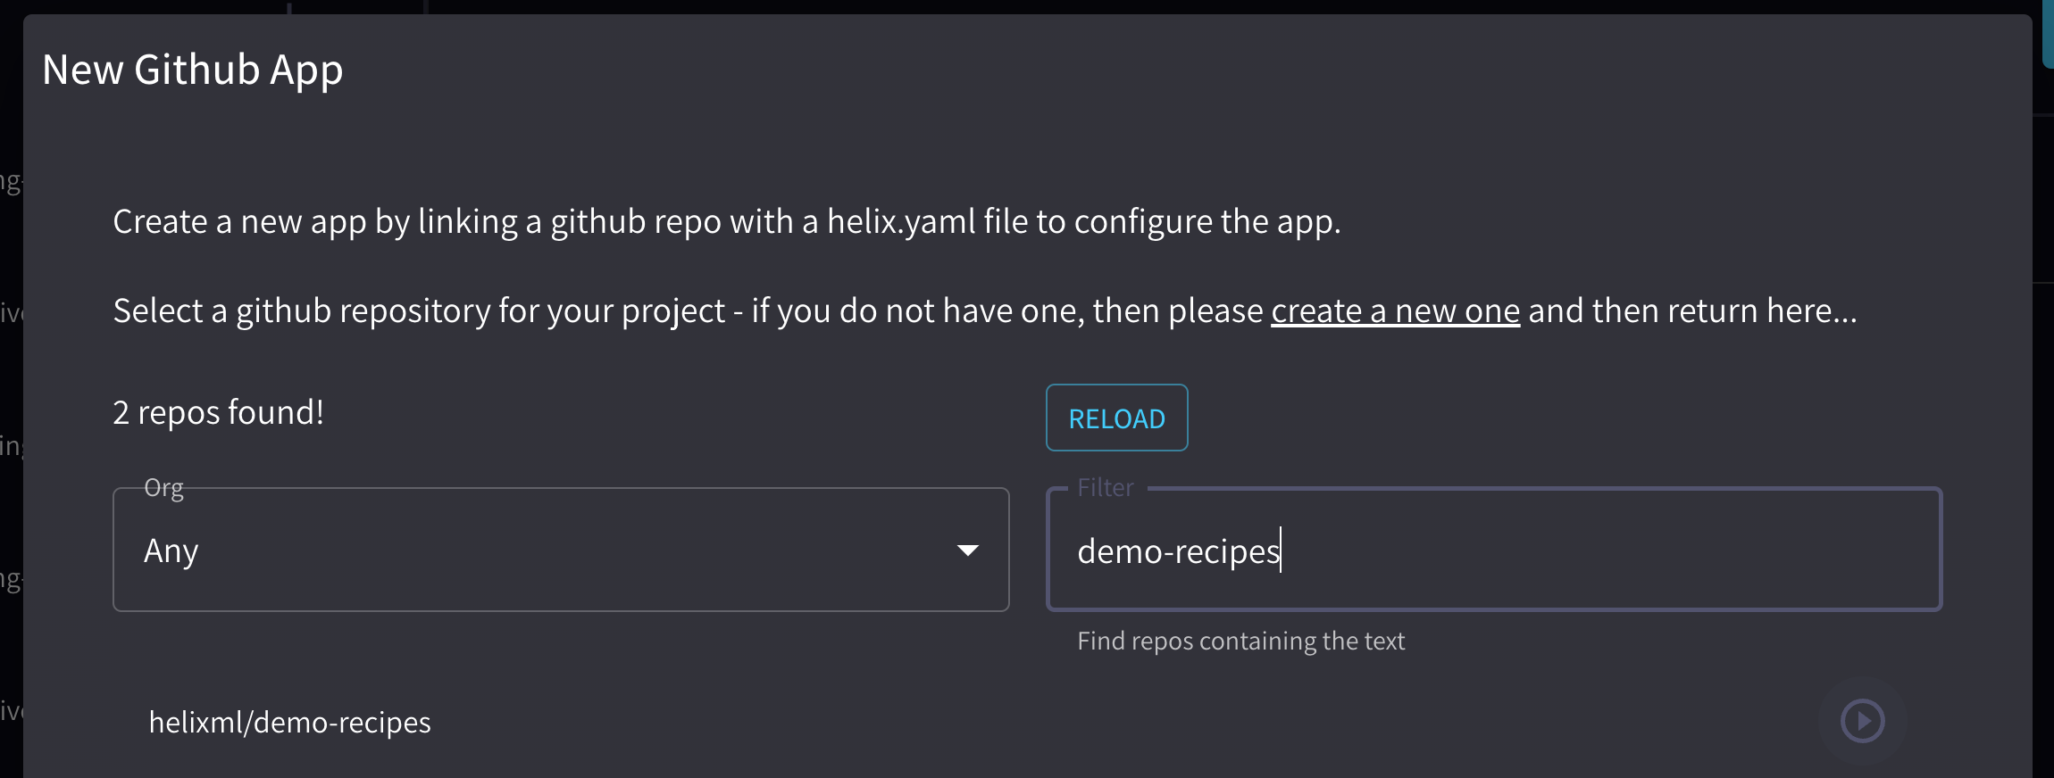
Task: Click the 'demo-recipes' text in Filter
Action: [1178, 551]
